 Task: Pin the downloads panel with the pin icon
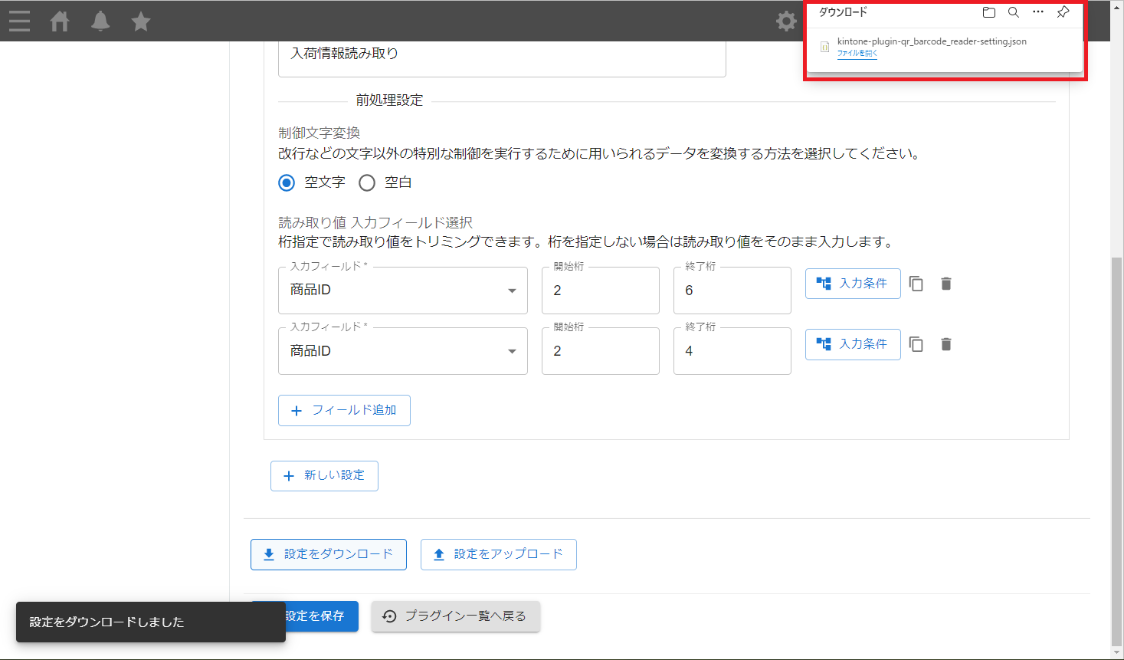pyautogui.click(x=1063, y=11)
